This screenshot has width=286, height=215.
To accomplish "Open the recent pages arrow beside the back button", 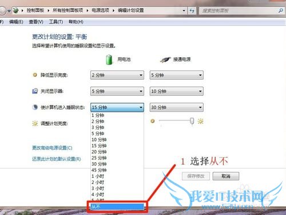I will 9,11.
